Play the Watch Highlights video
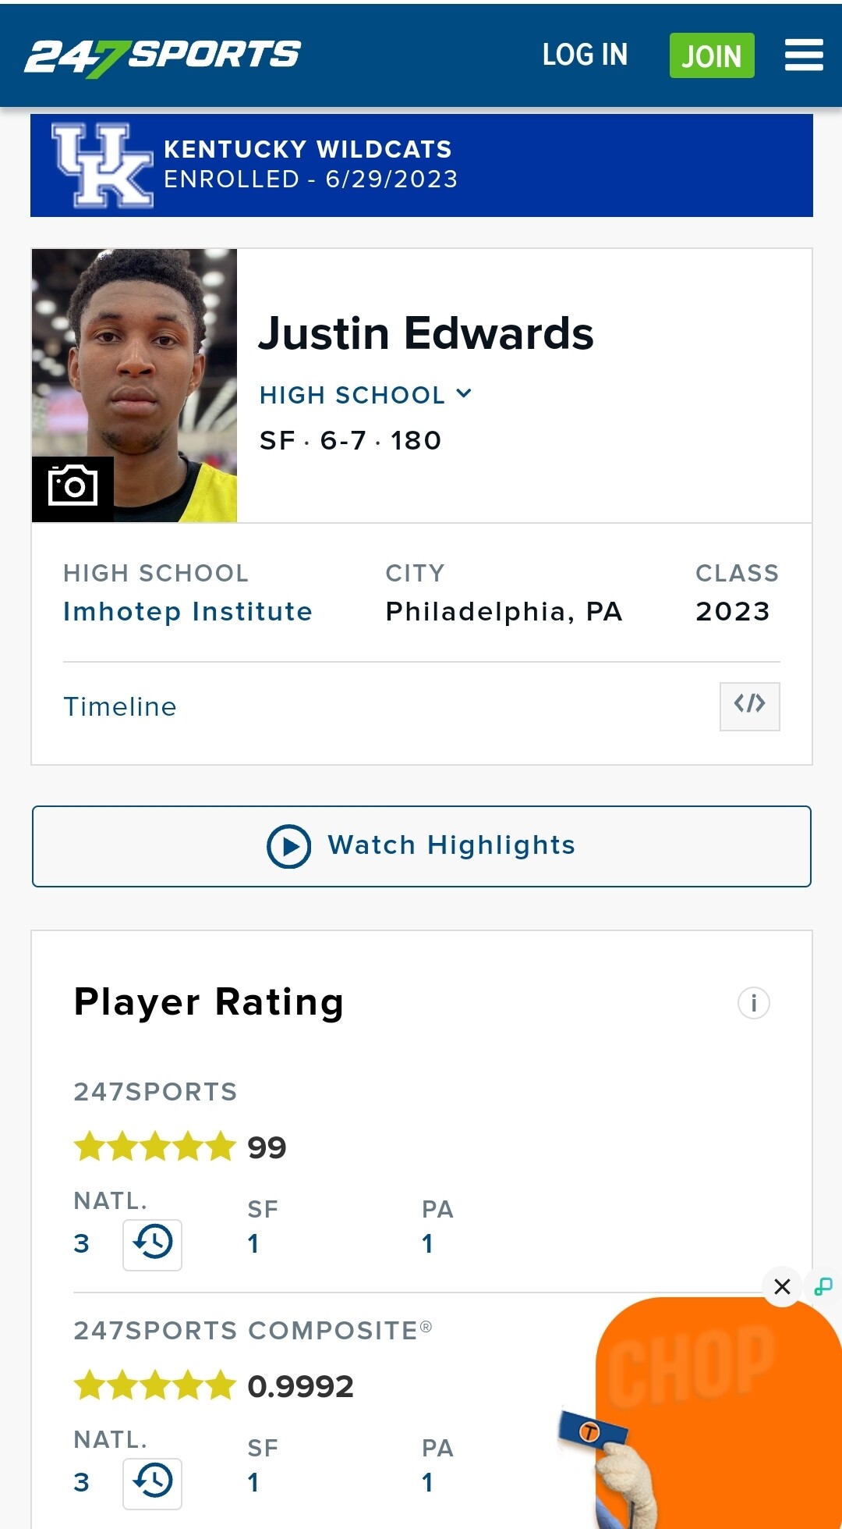The height and width of the screenshot is (1529, 842). coord(421,846)
